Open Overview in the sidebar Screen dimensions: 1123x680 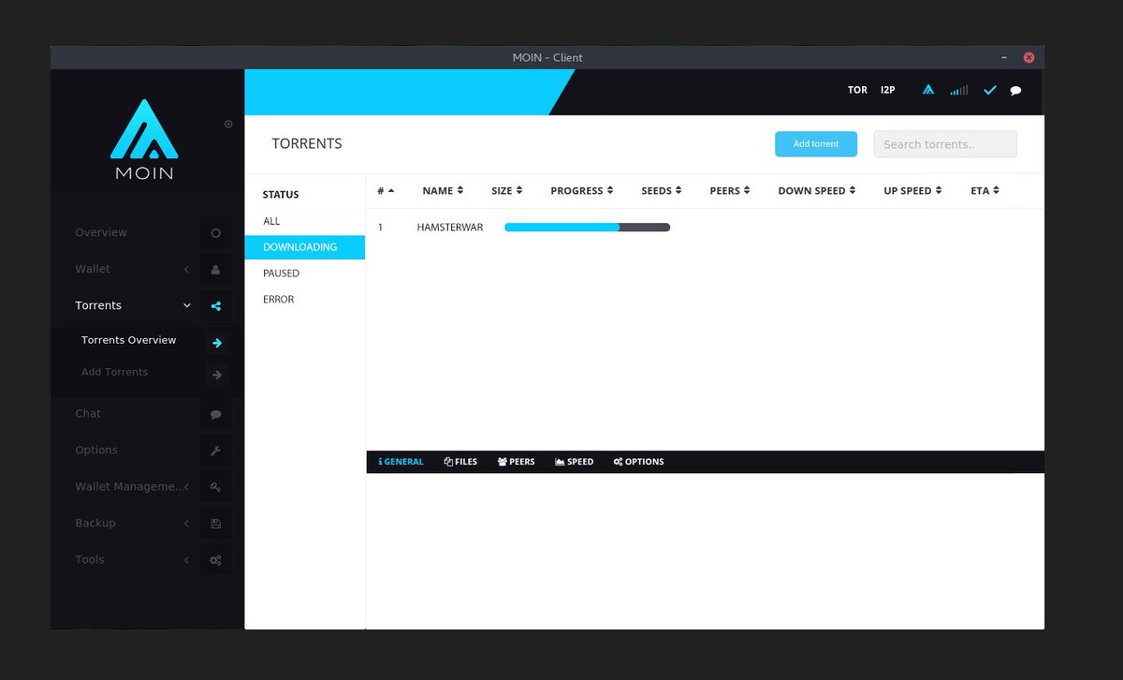[x=101, y=232]
